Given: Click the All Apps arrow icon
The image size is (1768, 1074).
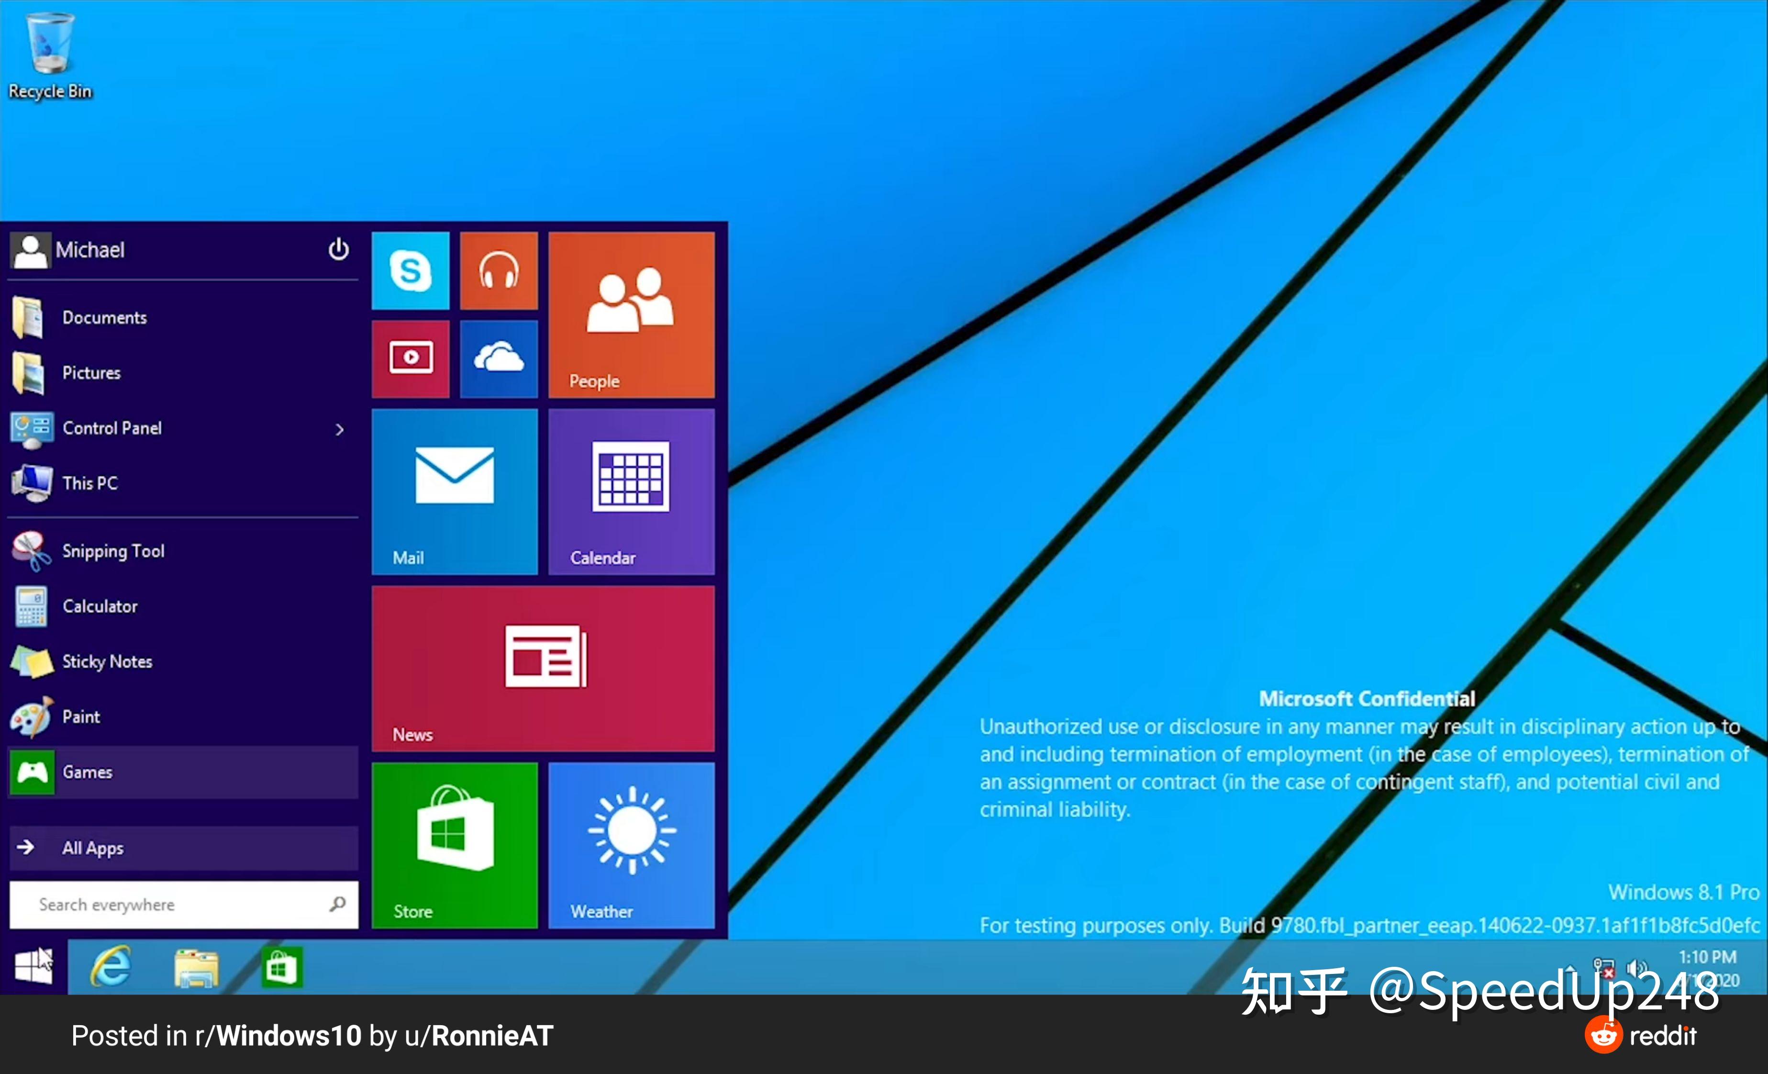Looking at the screenshot, I should [26, 847].
